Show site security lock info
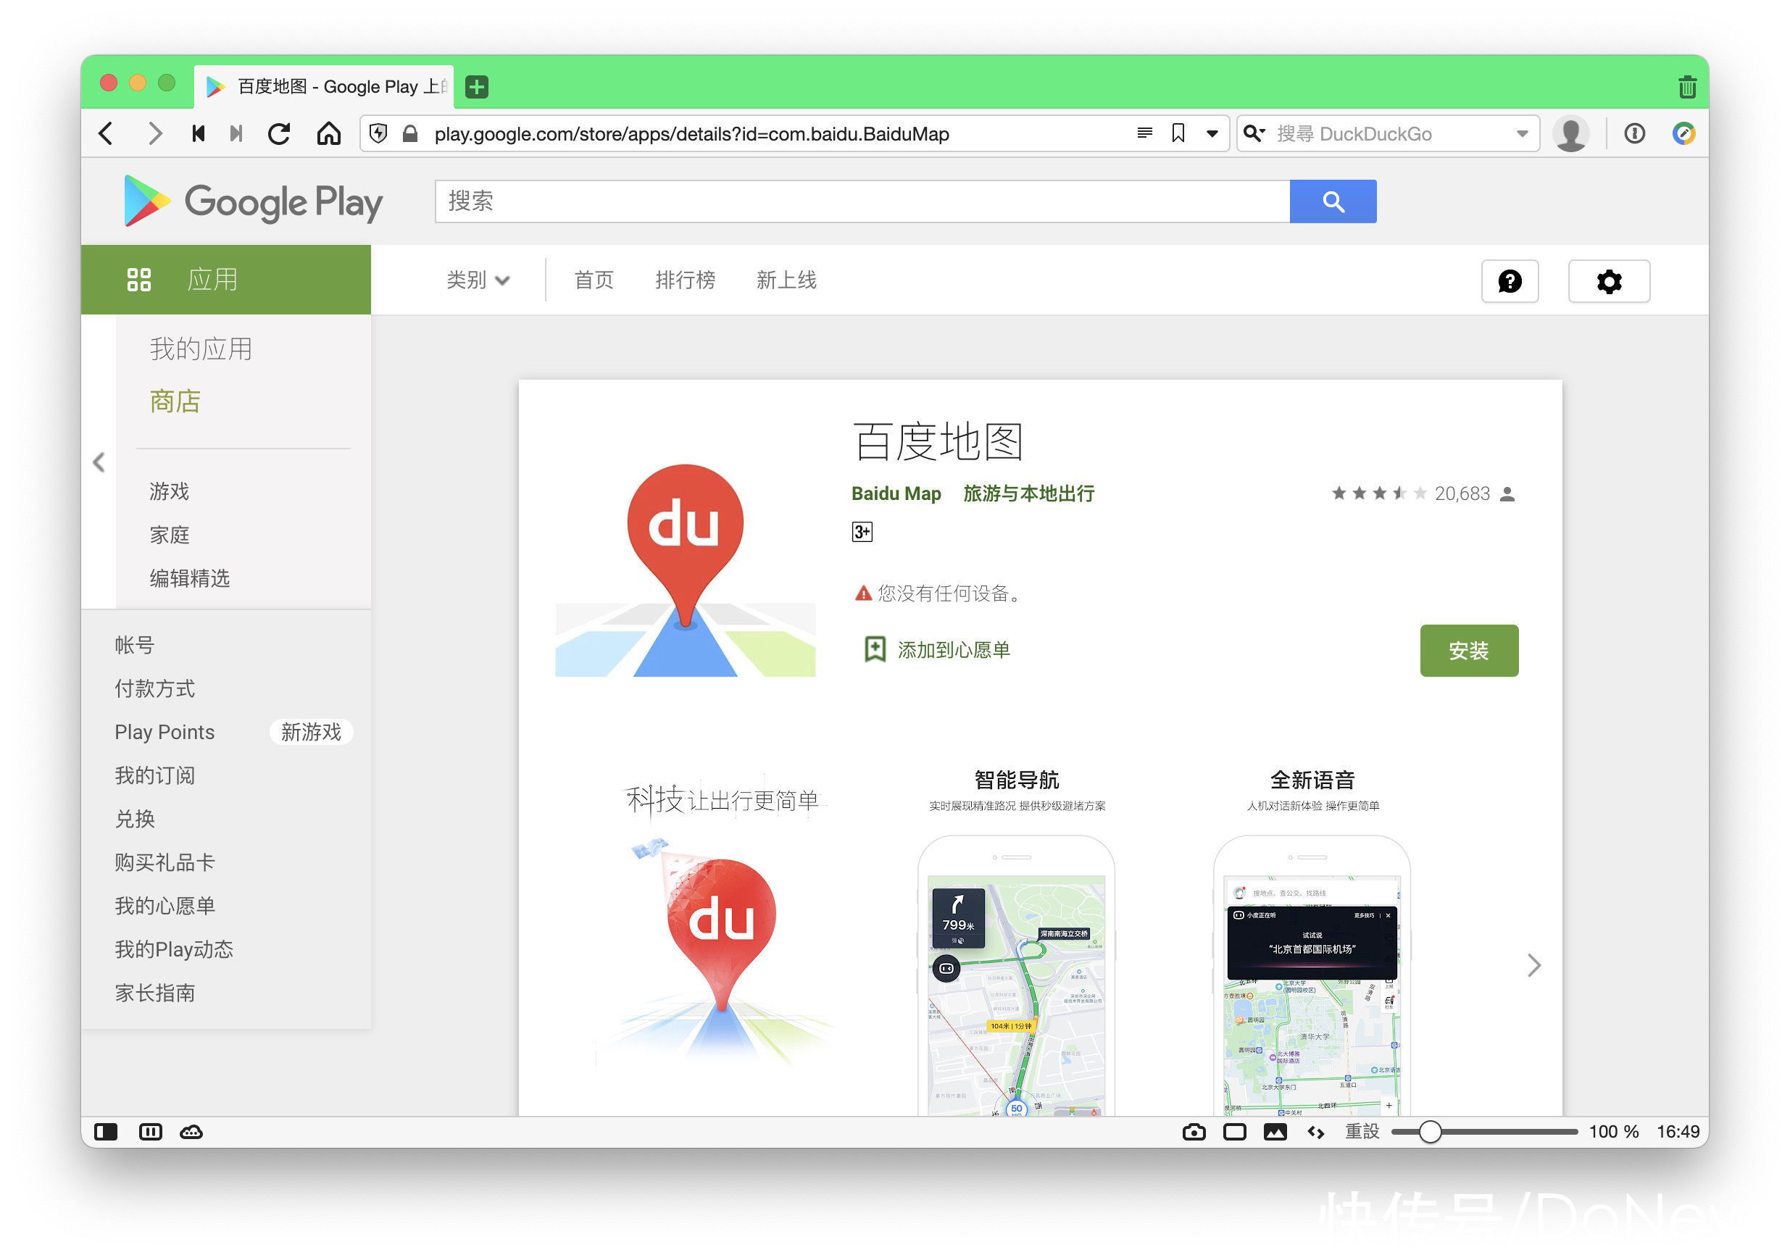 click(409, 133)
